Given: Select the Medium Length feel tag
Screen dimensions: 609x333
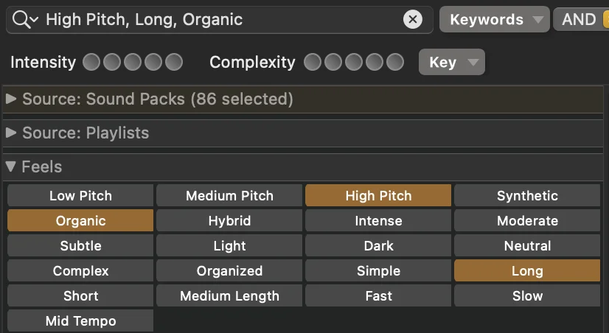Looking at the screenshot, I should 229,295.
